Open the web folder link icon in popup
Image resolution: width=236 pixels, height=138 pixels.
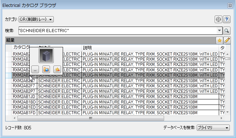[x=46, y=69]
